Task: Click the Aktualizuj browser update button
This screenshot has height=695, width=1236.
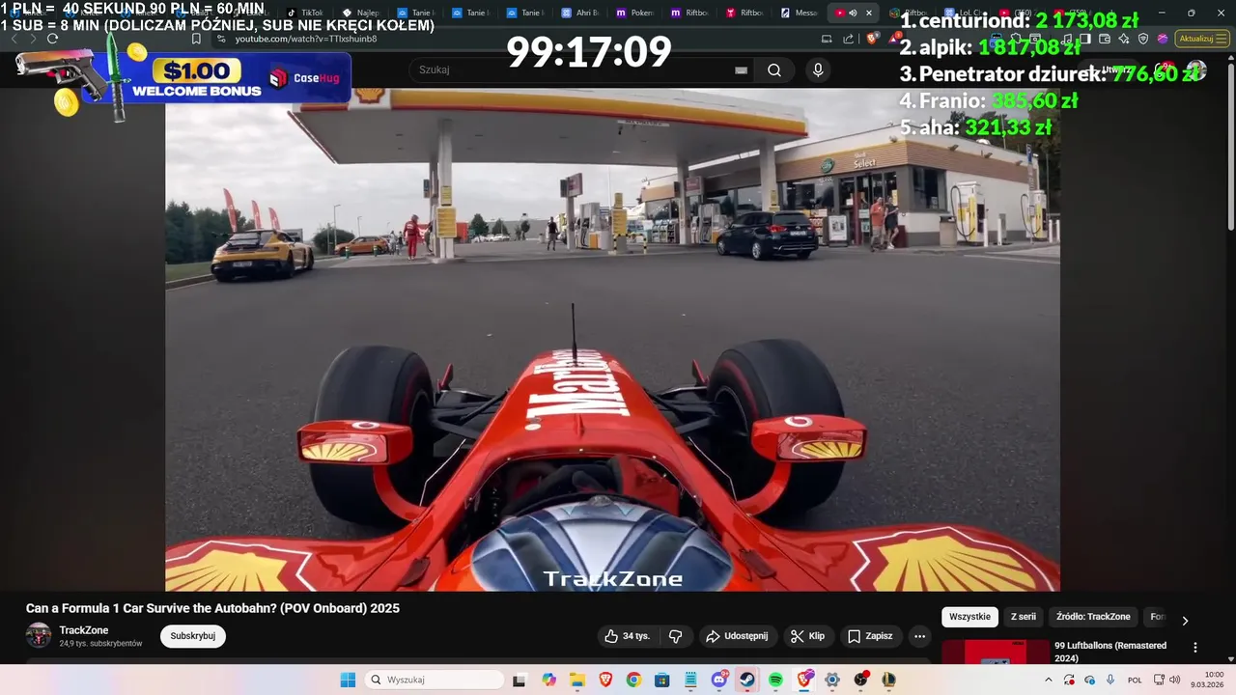Action: click(1202, 39)
